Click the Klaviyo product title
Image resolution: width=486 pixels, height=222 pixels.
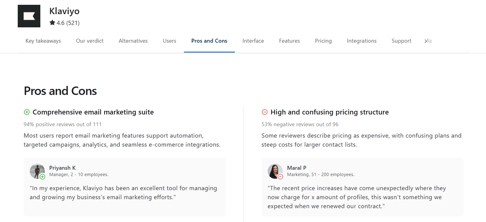point(64,11)
